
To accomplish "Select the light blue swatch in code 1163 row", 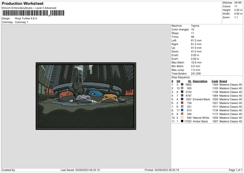I will pos(182,88).
